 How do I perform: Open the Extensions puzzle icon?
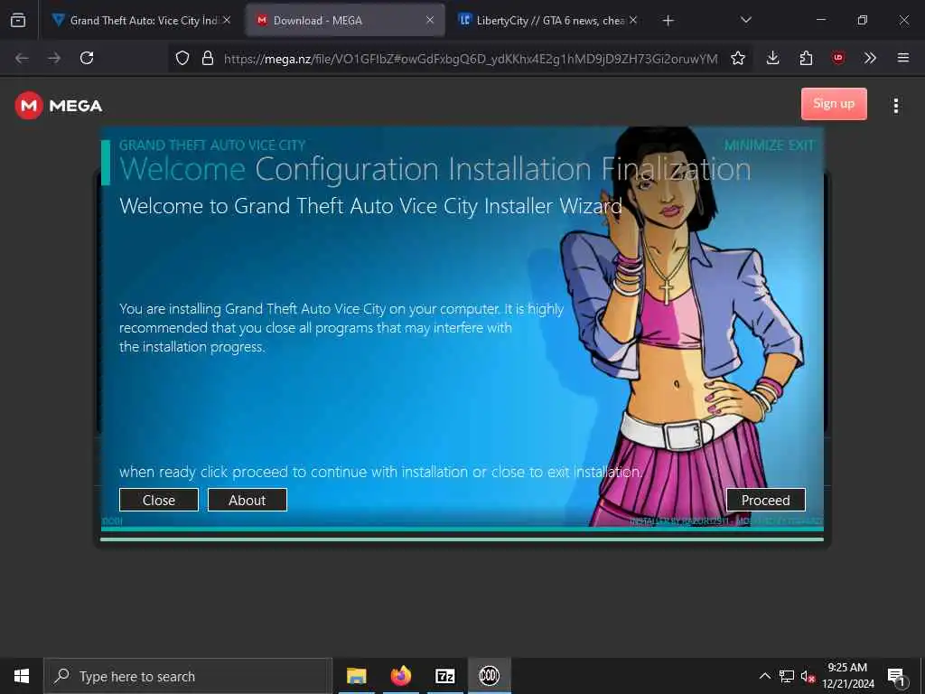tap(806, 58)
